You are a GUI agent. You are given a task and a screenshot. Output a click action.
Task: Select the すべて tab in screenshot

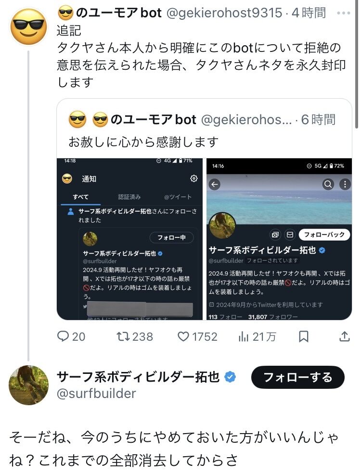tap(80, 197)
